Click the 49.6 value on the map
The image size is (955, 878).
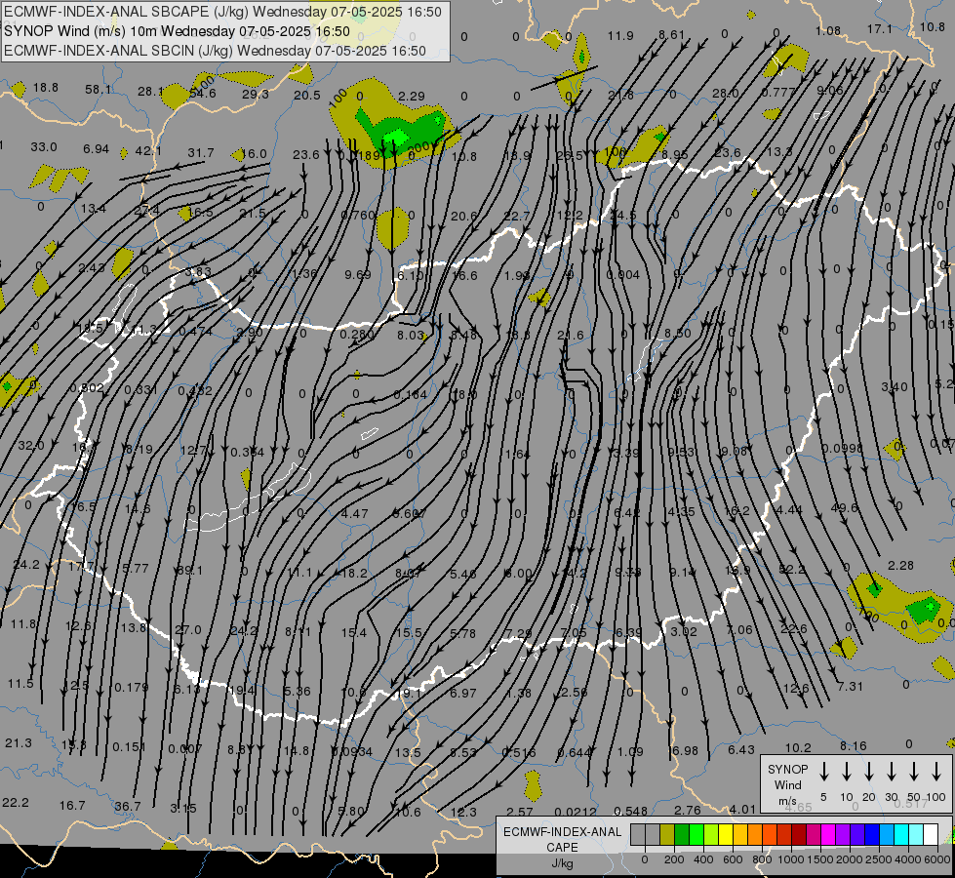tap(844, 507)
